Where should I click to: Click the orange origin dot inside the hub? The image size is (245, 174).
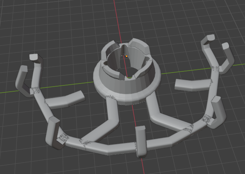pyautogui.click(x=127, y=56)
